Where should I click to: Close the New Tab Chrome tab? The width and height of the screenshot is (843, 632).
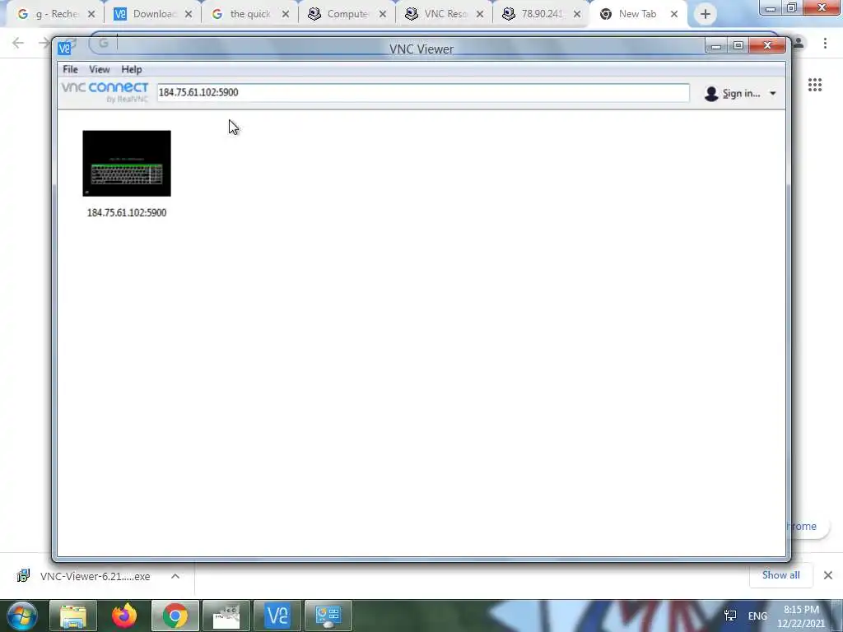click(x=674, y=15)
